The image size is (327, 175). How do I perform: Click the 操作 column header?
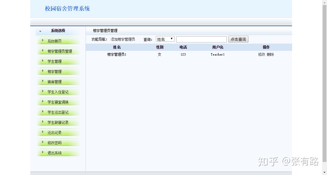click(266, 47)
